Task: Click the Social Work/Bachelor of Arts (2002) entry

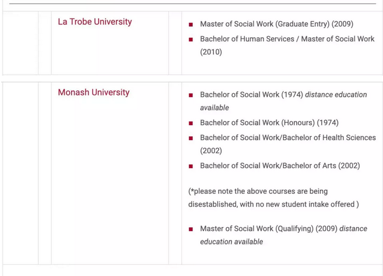Action: [x=280, y=166]
